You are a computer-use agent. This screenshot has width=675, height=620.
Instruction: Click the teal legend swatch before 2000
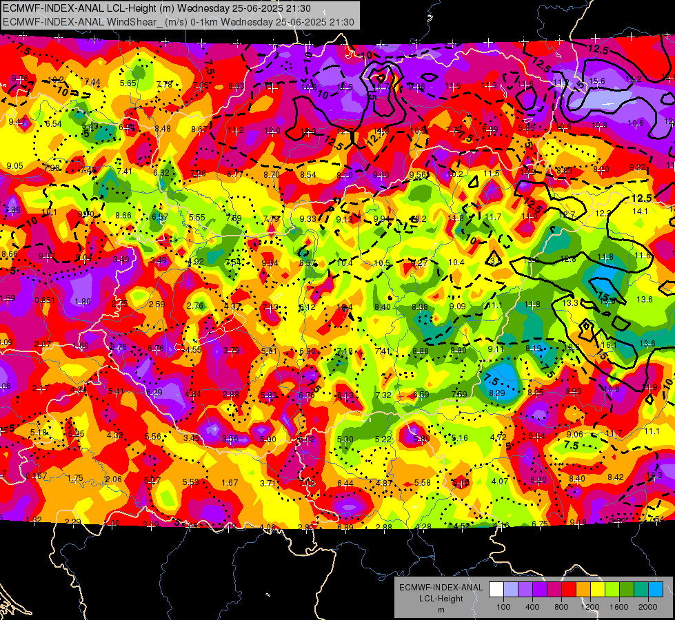(x=641, y=590)
